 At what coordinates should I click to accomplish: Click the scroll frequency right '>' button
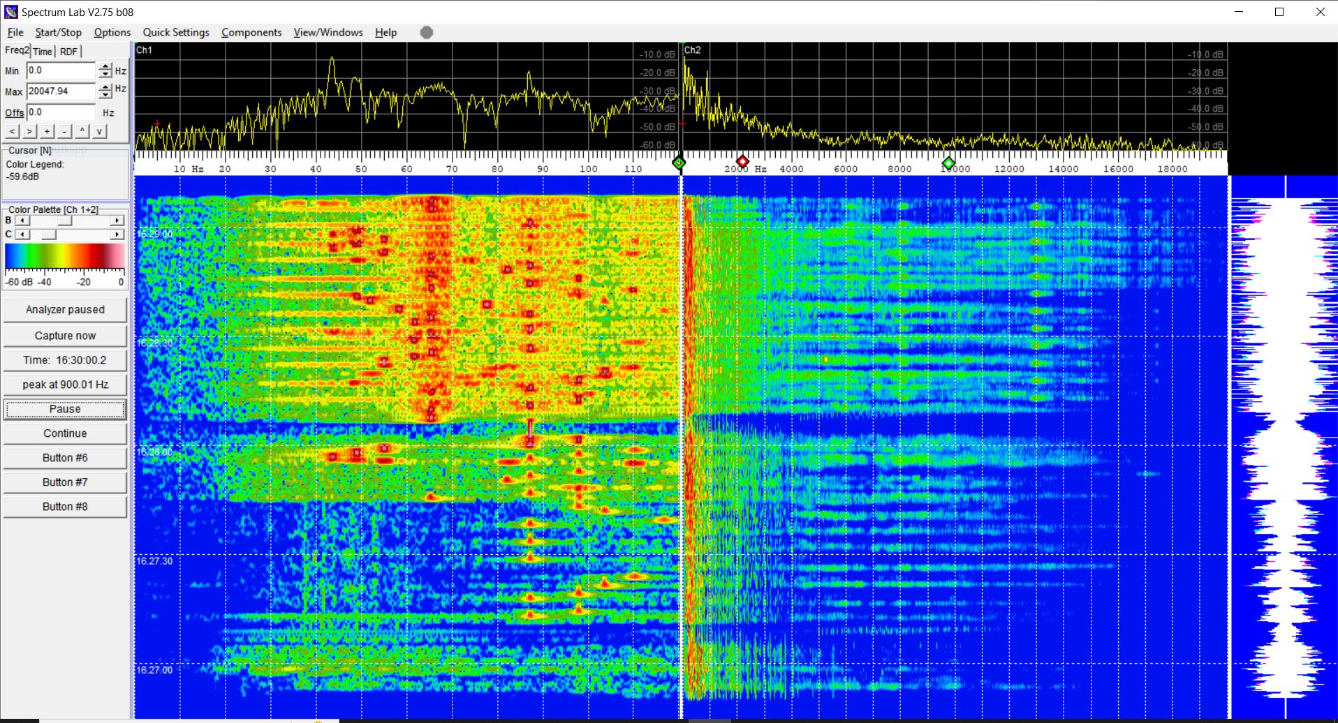pos(29,131)
